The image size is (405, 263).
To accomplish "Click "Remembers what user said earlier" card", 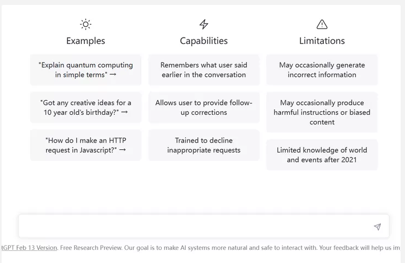I will 204,70.
